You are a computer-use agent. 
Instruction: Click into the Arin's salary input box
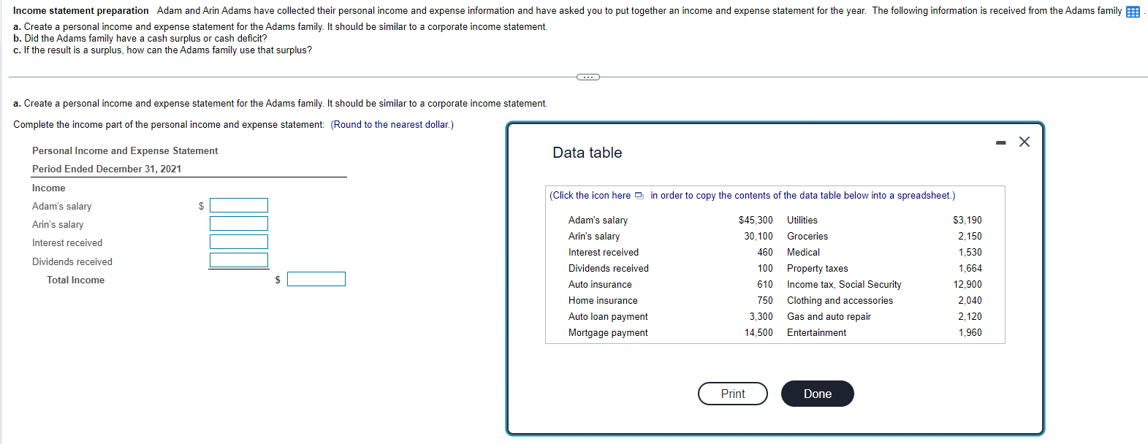click(238, 223)
